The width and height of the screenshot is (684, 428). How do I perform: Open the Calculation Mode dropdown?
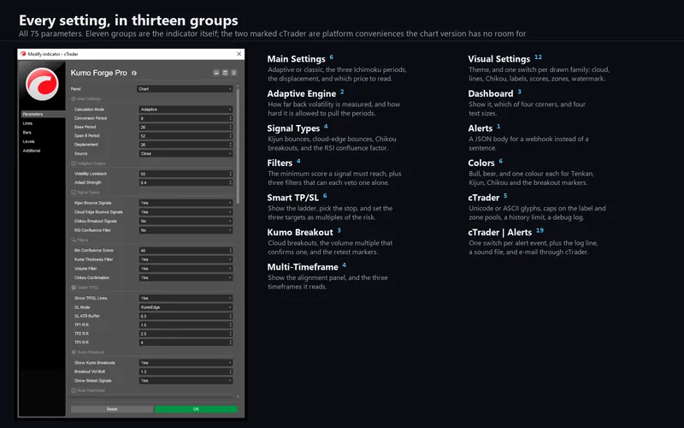[x=186, y=110]
